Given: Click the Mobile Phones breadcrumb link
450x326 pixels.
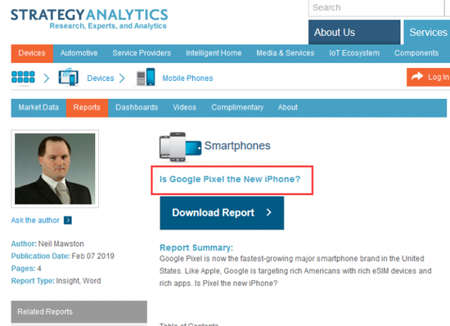Looking at the screenshot, I should tap(187, 78).
